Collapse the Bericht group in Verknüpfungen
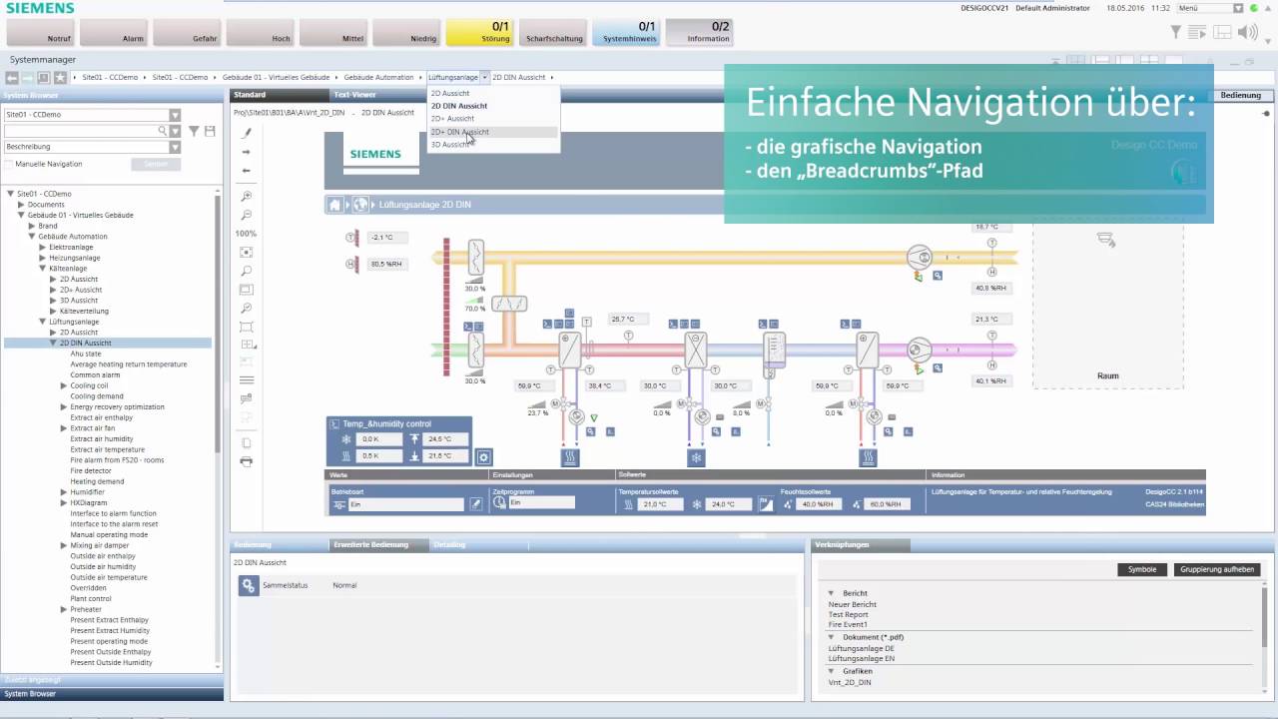The height and width of the screenshot is (719, 1278). pos(831,593)
